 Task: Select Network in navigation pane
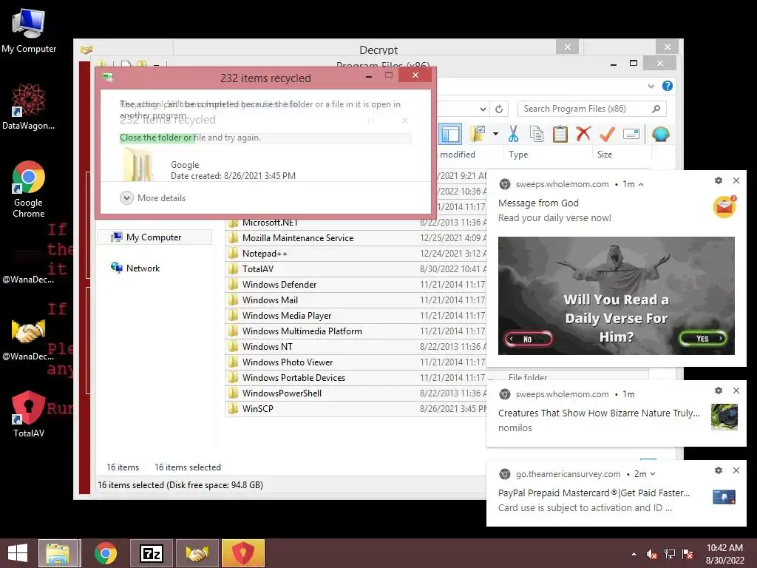143,268
